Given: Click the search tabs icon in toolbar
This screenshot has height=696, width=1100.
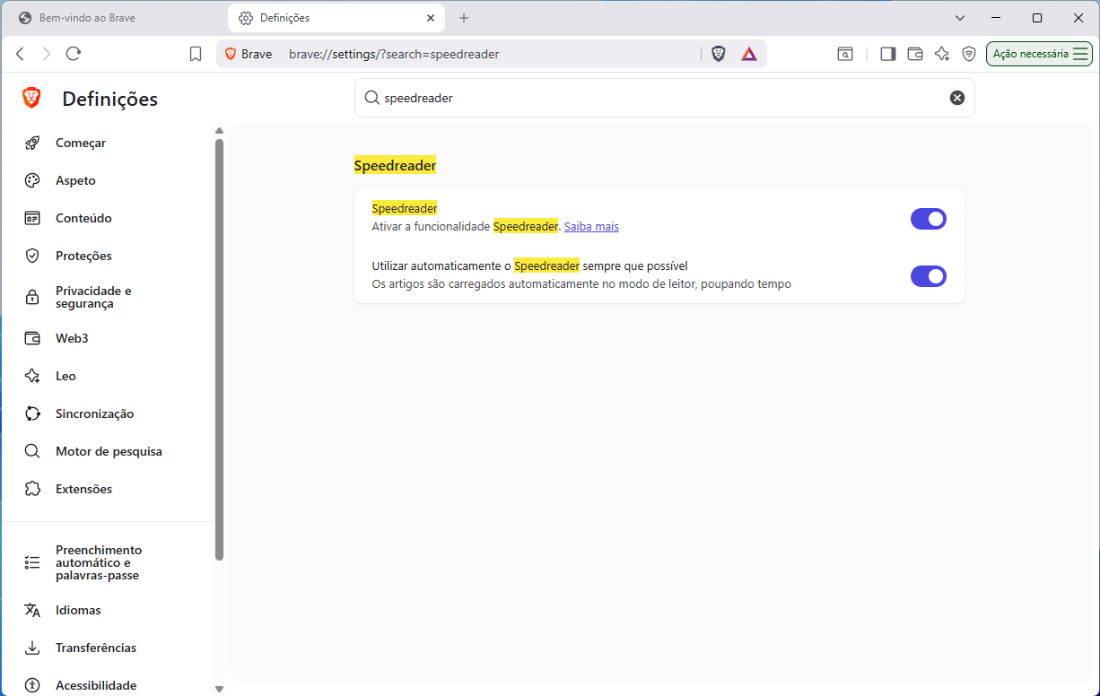Looking at the screenshot, I should pos(845,54).
